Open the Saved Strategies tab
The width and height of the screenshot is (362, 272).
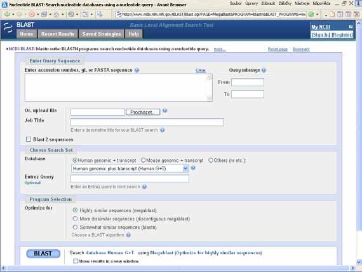pyautogui.click(x=102, y=34)
